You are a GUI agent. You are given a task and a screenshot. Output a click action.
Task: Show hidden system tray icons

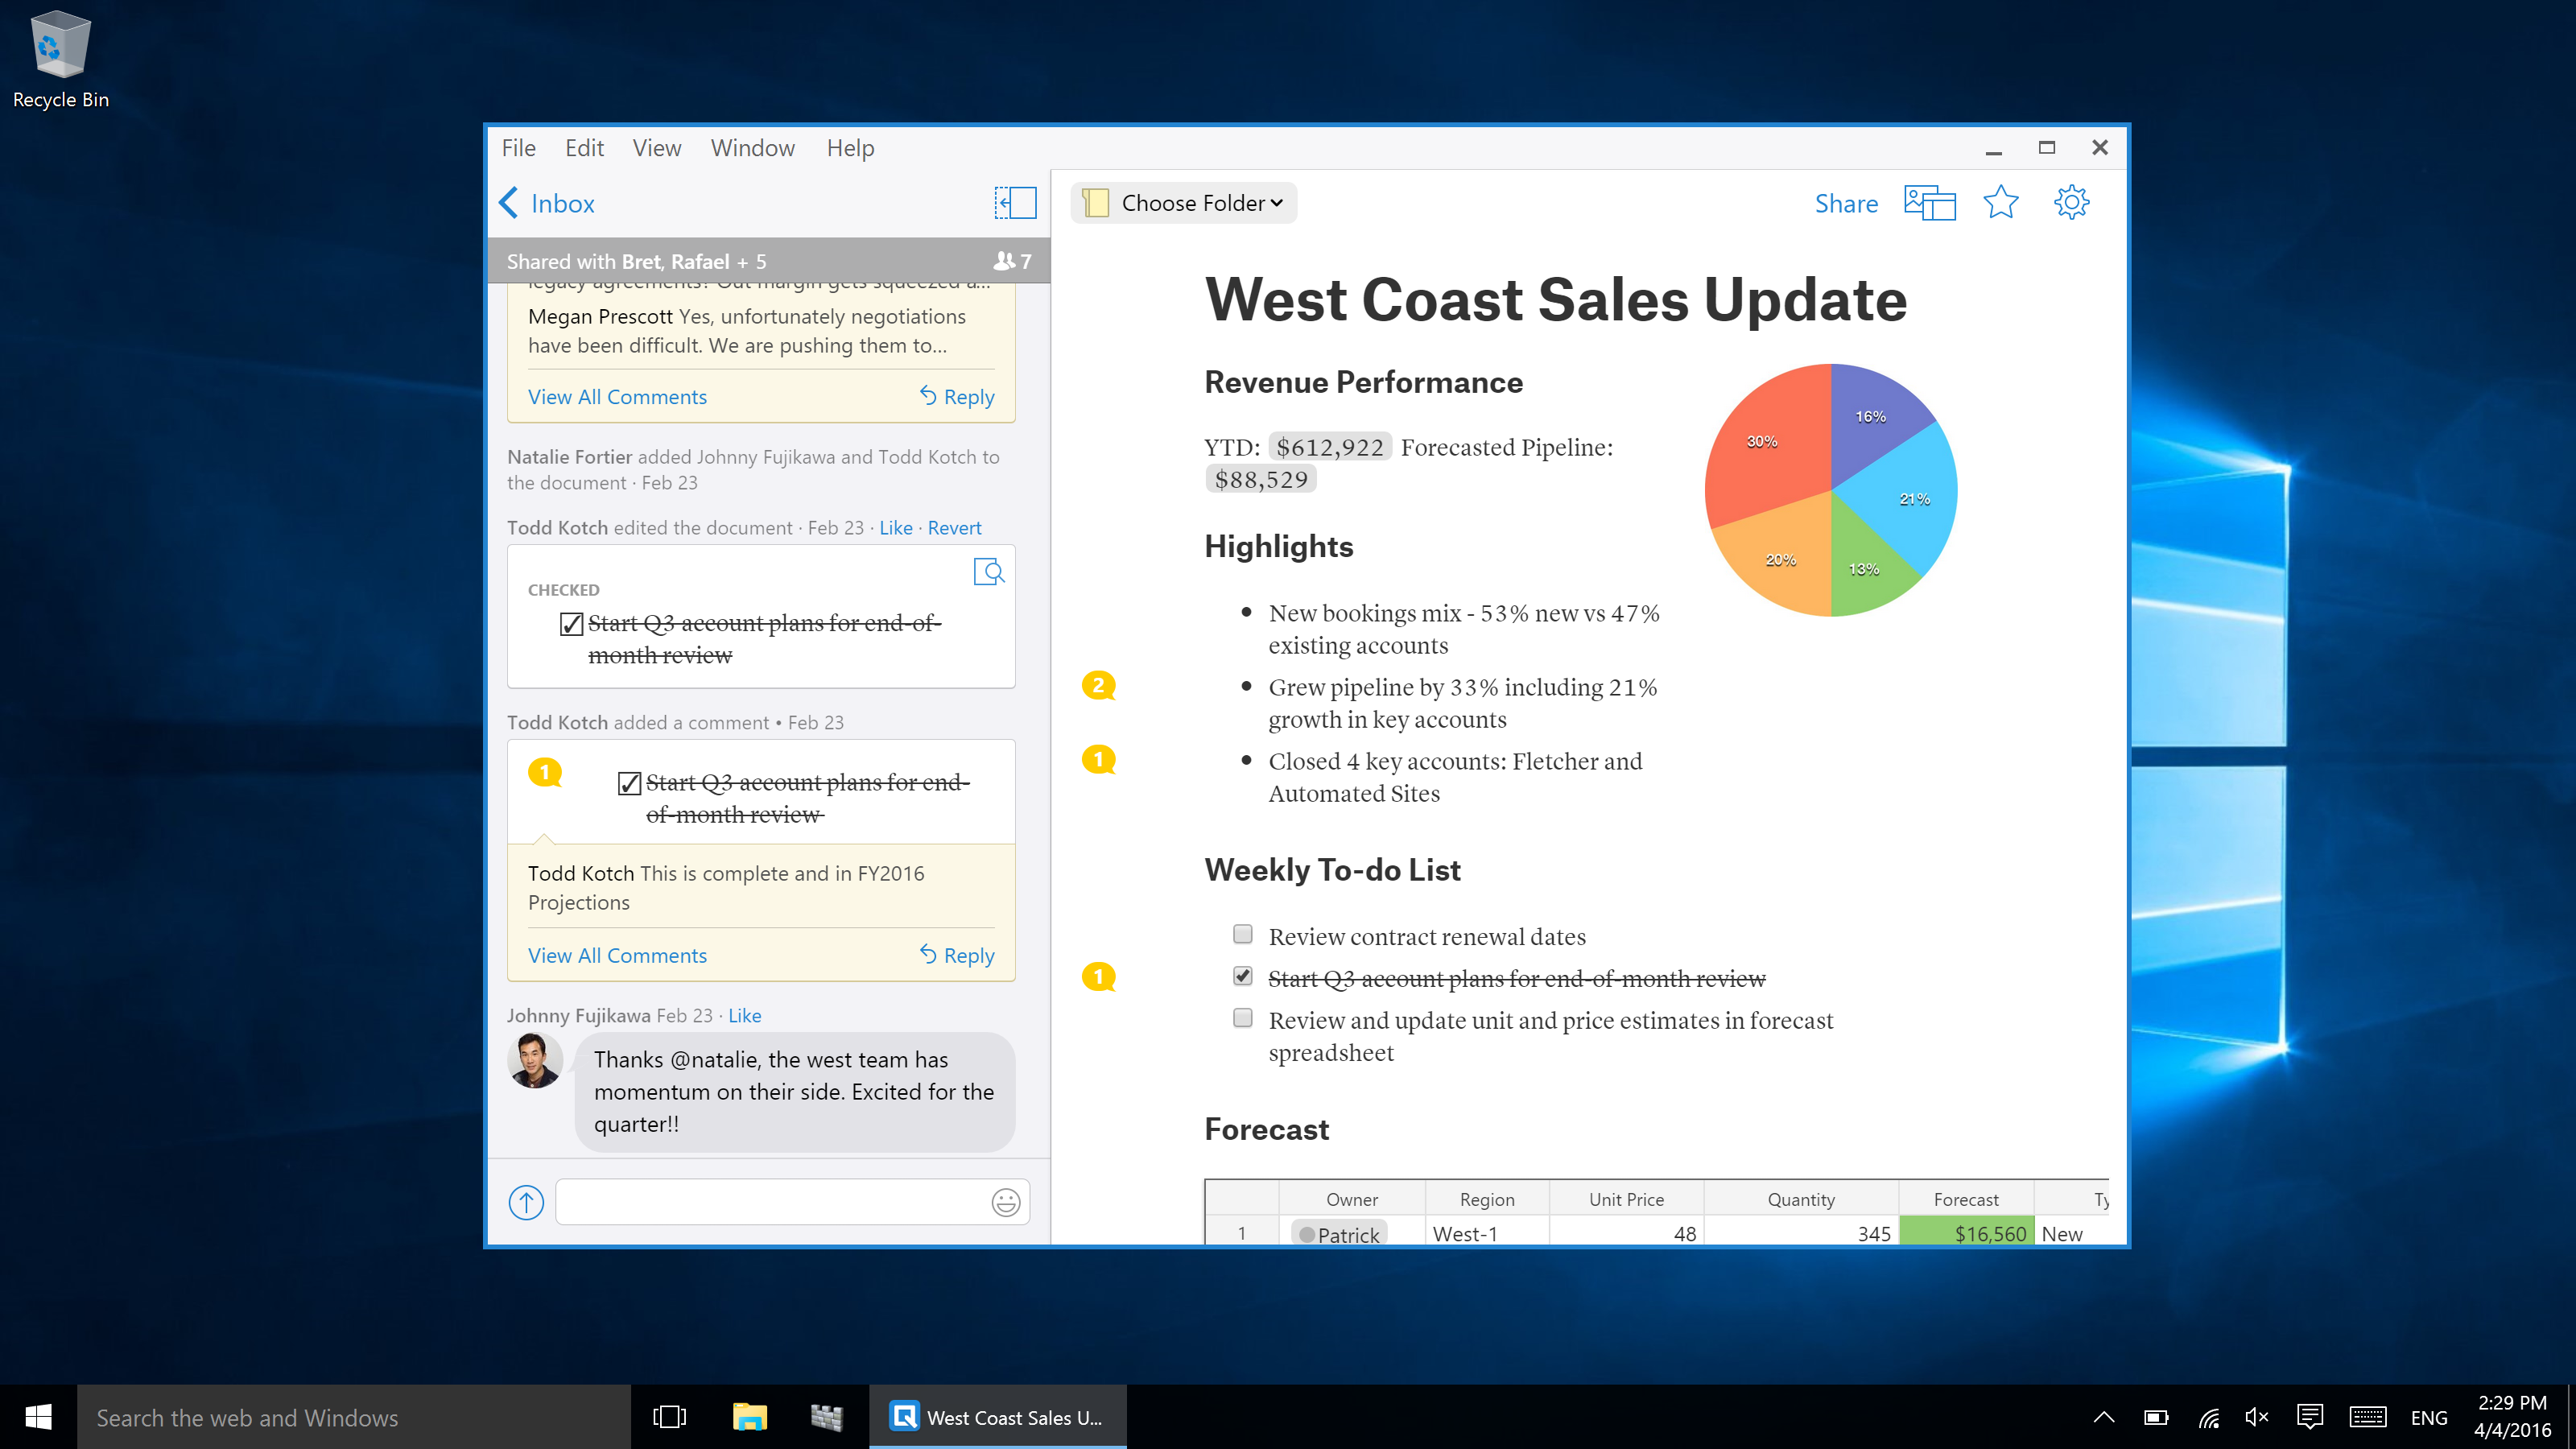point(2104,1417)
